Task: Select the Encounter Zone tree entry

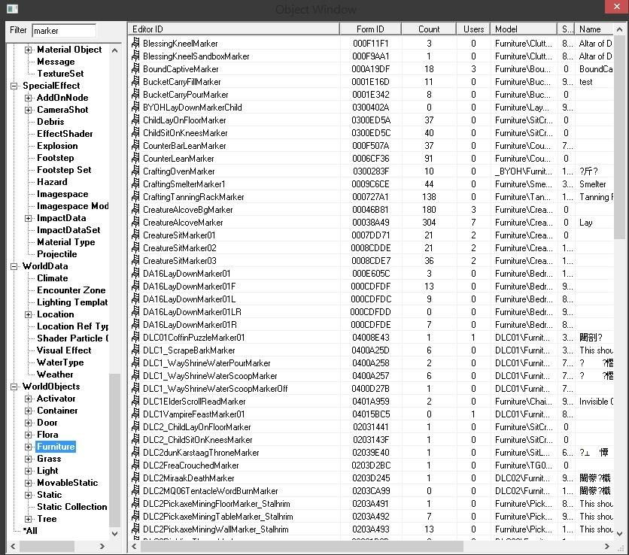Action: tap(71, 290)
